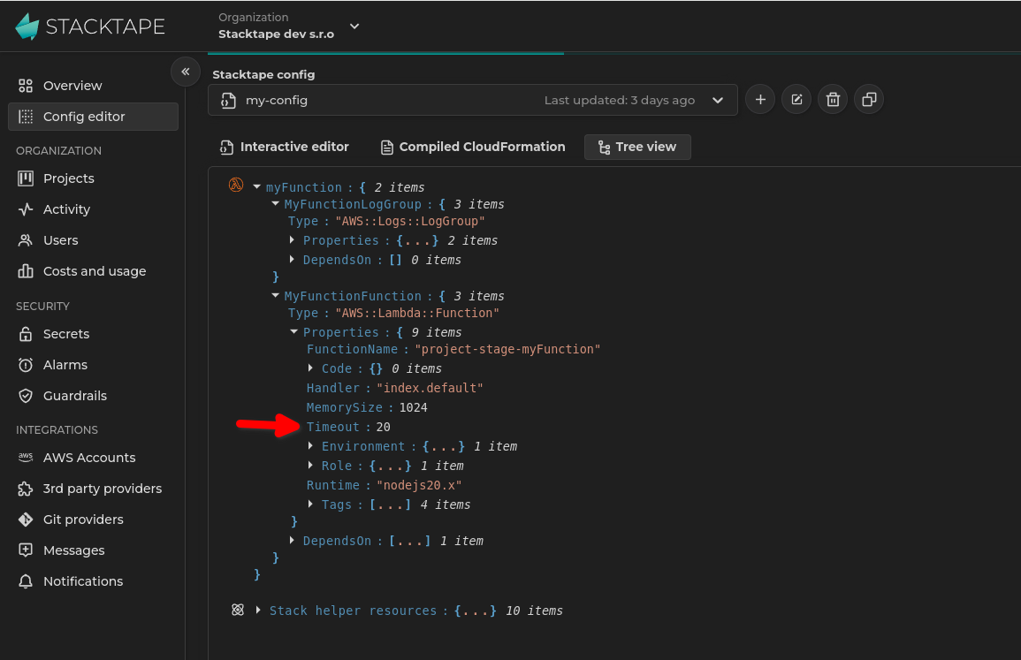The width and height of the screenshot is (1021, 660).
Task: Add a new config with plus button
Action: click(x=760, y=100)
